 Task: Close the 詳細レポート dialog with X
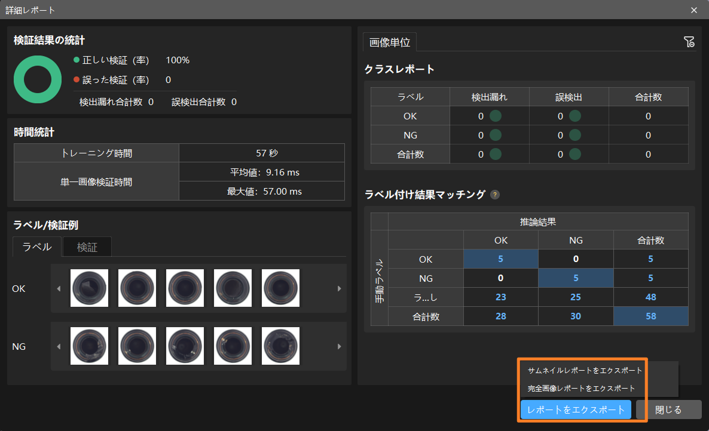[693, 10]
